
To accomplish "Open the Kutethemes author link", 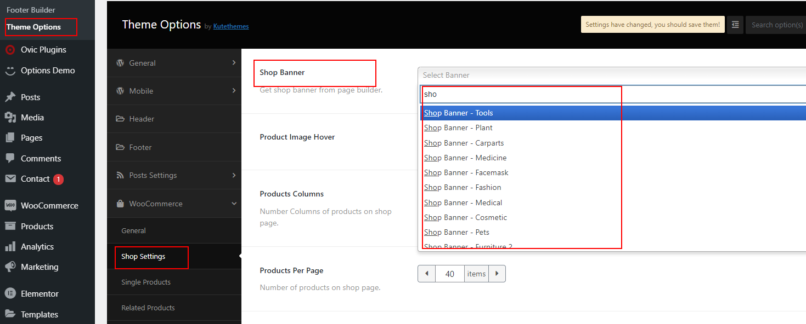I will [x=231, y=26].
